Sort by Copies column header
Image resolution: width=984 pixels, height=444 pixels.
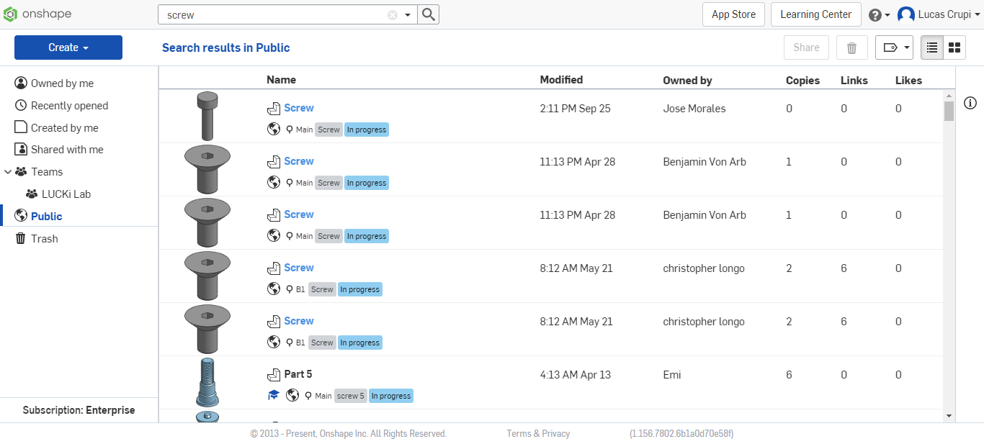click(x=802, y=80)
